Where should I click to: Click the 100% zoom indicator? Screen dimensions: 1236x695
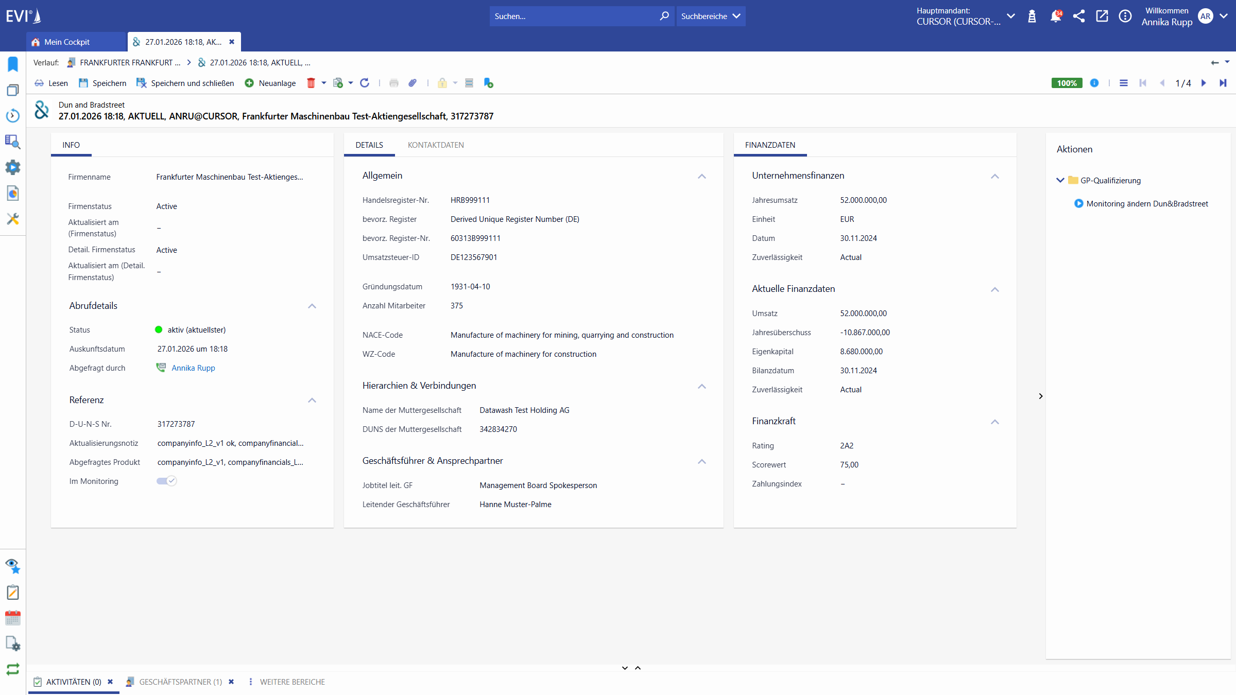(1067, 83)
